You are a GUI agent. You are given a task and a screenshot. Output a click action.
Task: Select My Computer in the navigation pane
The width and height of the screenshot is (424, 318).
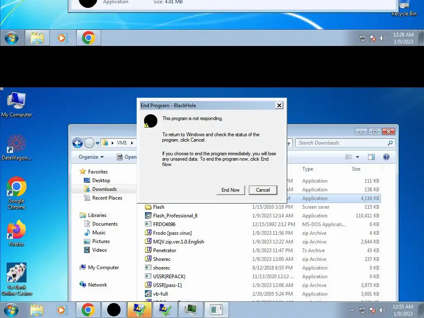click(99, 267)
